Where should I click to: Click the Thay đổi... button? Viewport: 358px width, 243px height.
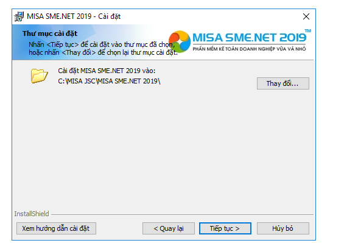click(x=283, y=83)
